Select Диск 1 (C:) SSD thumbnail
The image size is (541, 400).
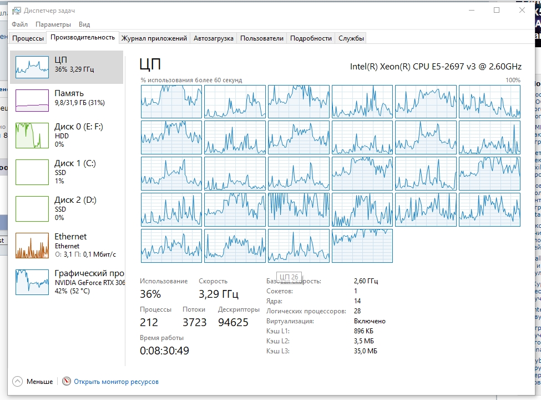coord(32,172)
